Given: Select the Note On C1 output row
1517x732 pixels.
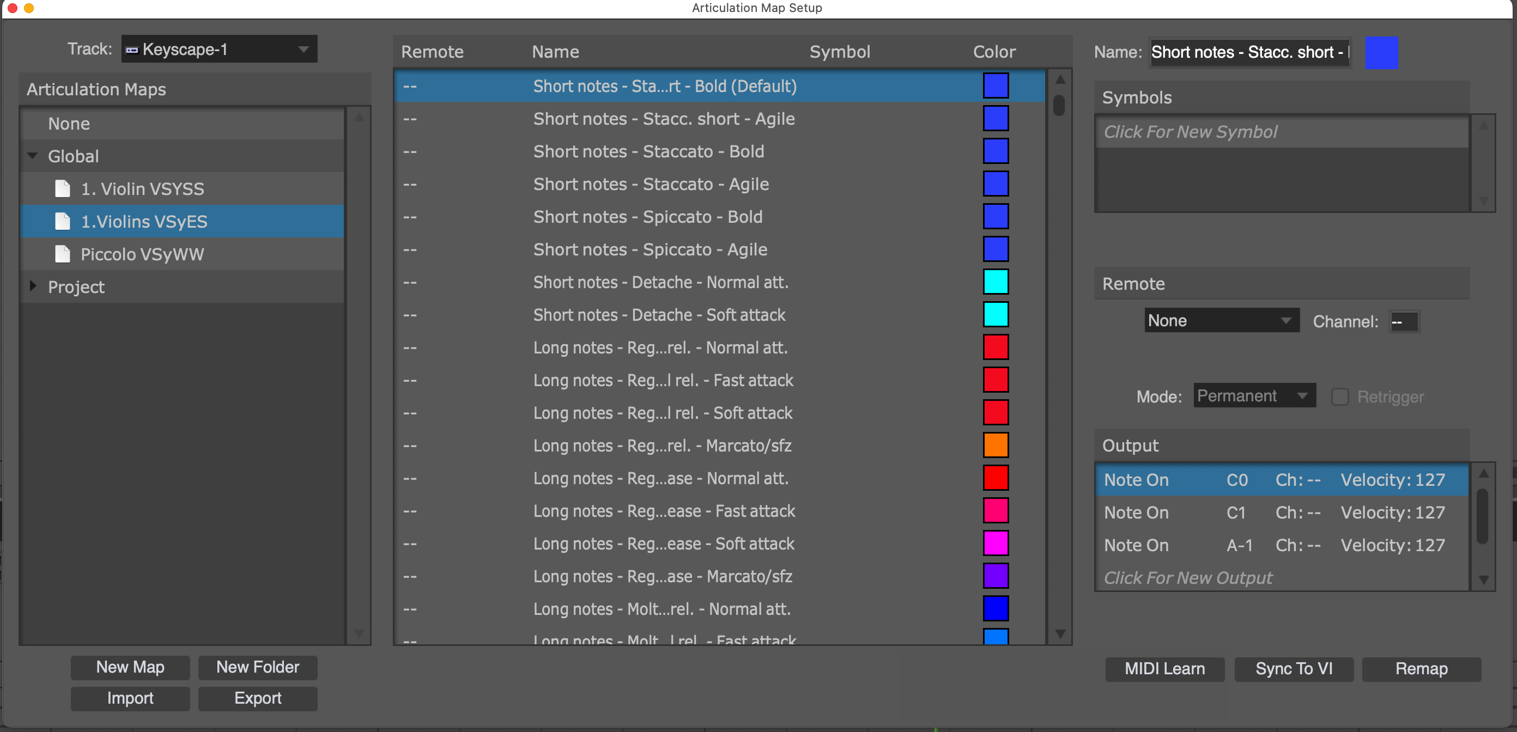Looking at the screenshot, I should (x=1282, y=513).
